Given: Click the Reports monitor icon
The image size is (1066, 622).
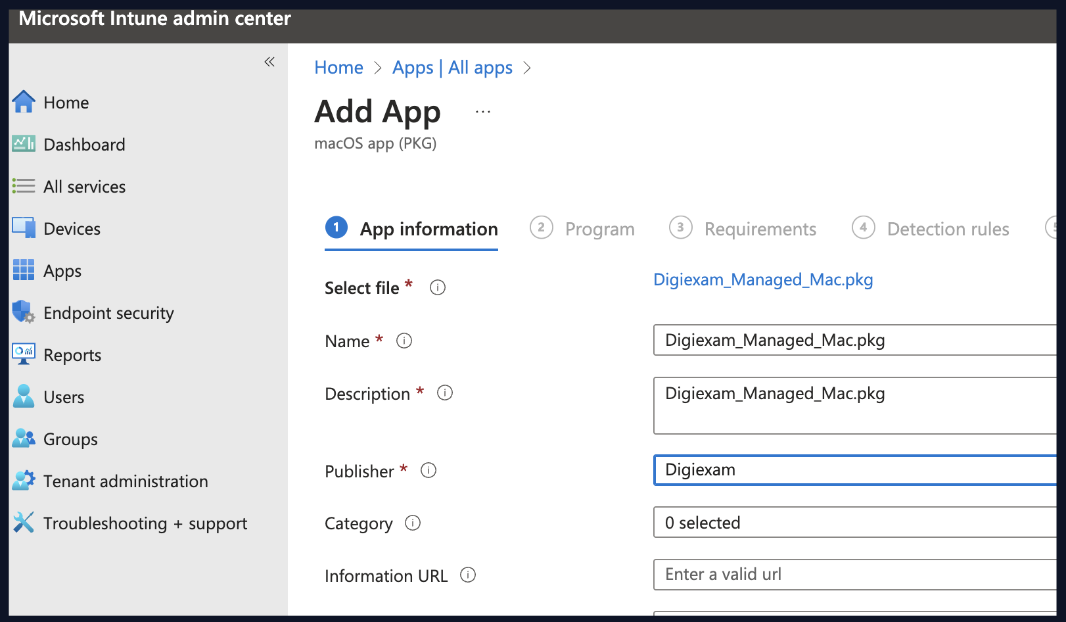Looking at the screenshot, I should tap(24, 354).
